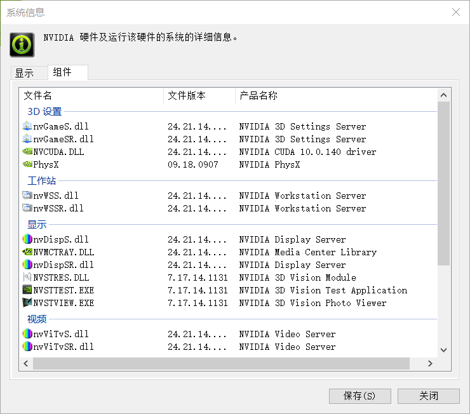Select the NVSTVIEW.EXE file name
Viewport: 470px width, 414px height.
(x=64, y=303)
